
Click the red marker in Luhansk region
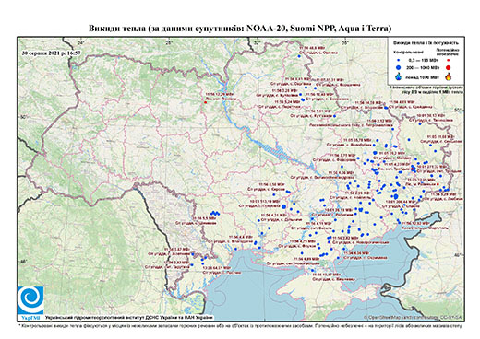click(x=438, y=184)
